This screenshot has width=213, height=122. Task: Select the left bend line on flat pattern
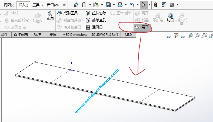click(61, 76)
